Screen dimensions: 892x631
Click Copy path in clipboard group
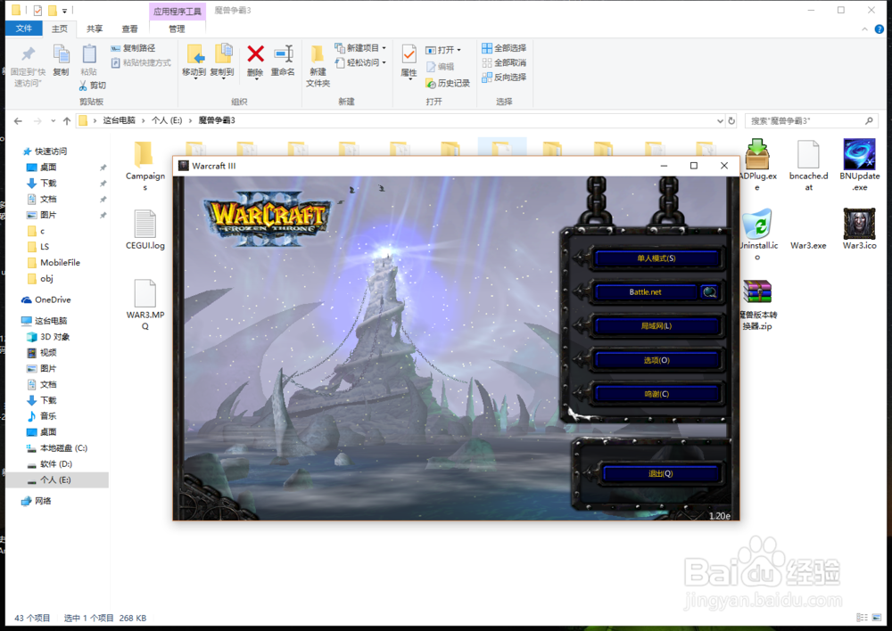(x=133, y=48)
